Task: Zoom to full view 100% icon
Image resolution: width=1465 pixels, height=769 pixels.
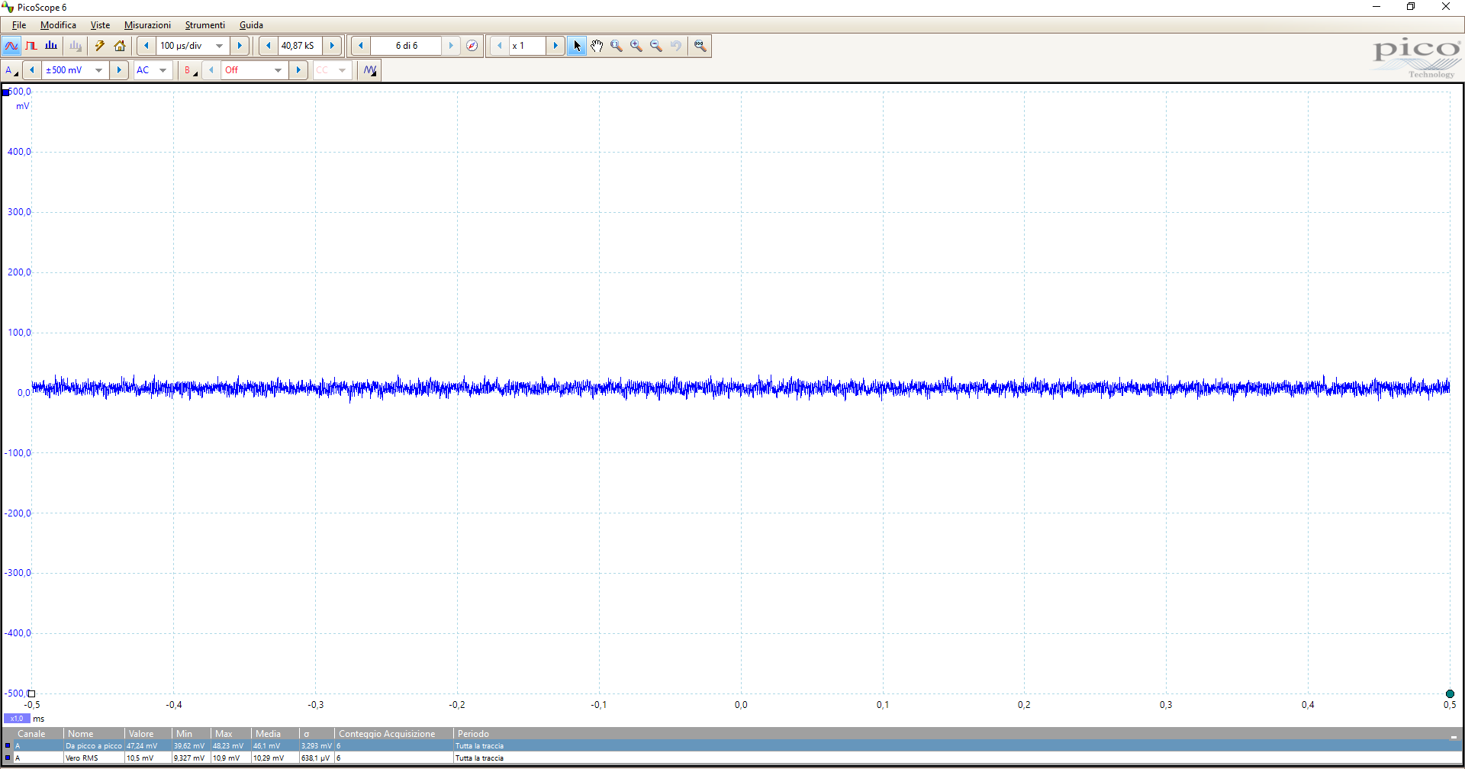Action: (x=700, y=46)
